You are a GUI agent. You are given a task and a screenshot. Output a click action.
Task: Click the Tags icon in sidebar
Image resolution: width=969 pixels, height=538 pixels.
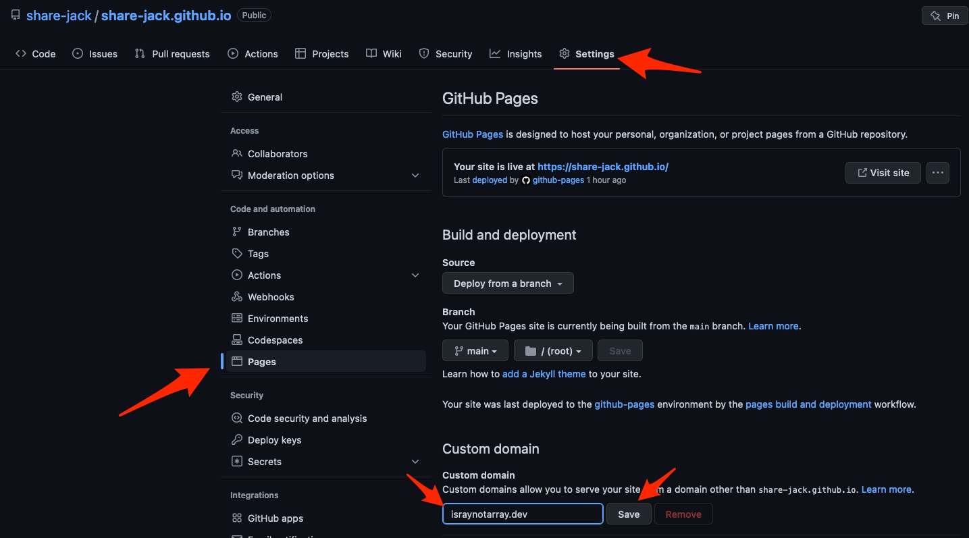[x=237, y=254]
